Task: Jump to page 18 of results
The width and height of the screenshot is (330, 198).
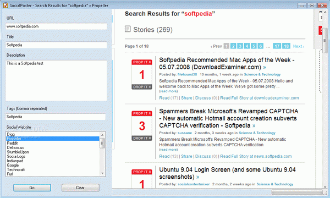Action: pyautogui.click(x=286, y=46)
